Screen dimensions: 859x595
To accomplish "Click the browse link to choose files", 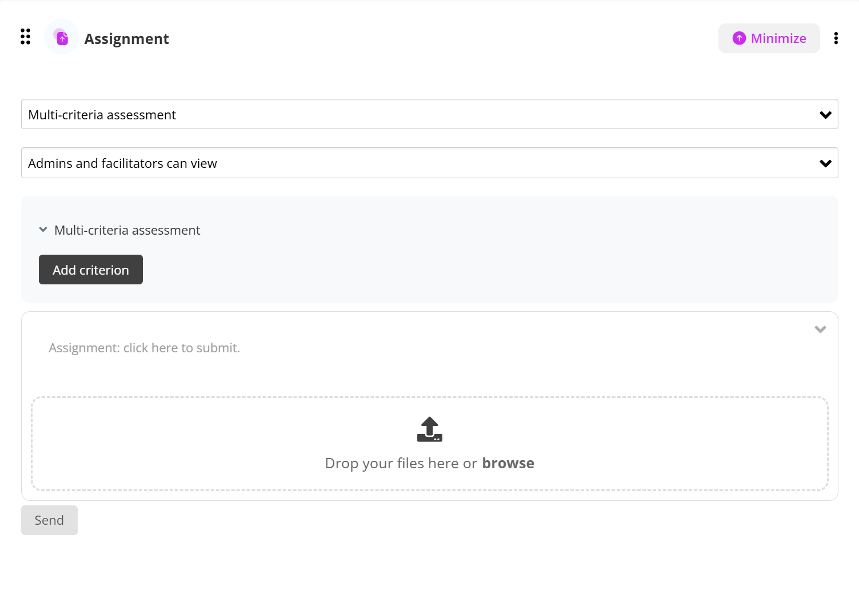I will 508,463.
